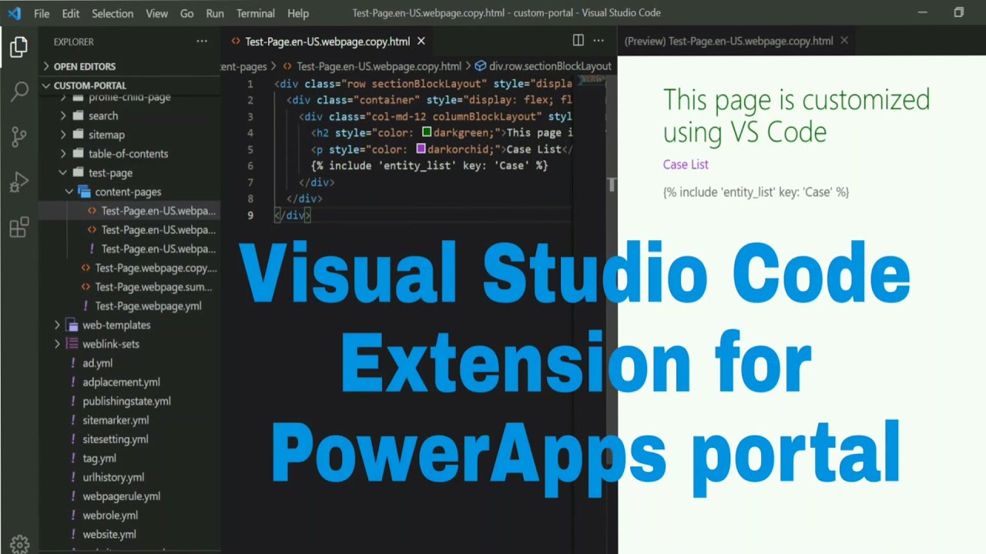Click the darkgreen color swatch in code
Viewport: 986px width, 554px height.
click(427, 132)
